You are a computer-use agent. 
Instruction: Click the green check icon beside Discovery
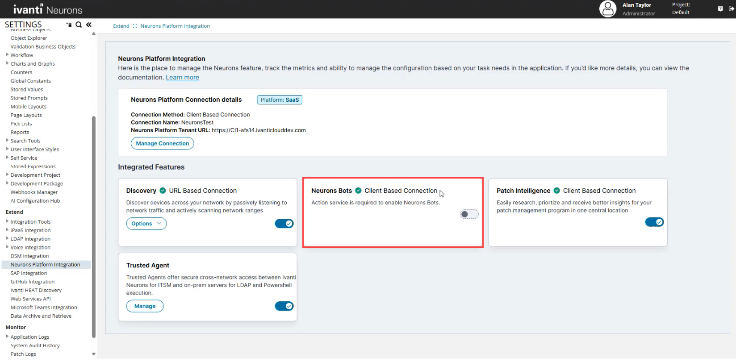(163, 191)
